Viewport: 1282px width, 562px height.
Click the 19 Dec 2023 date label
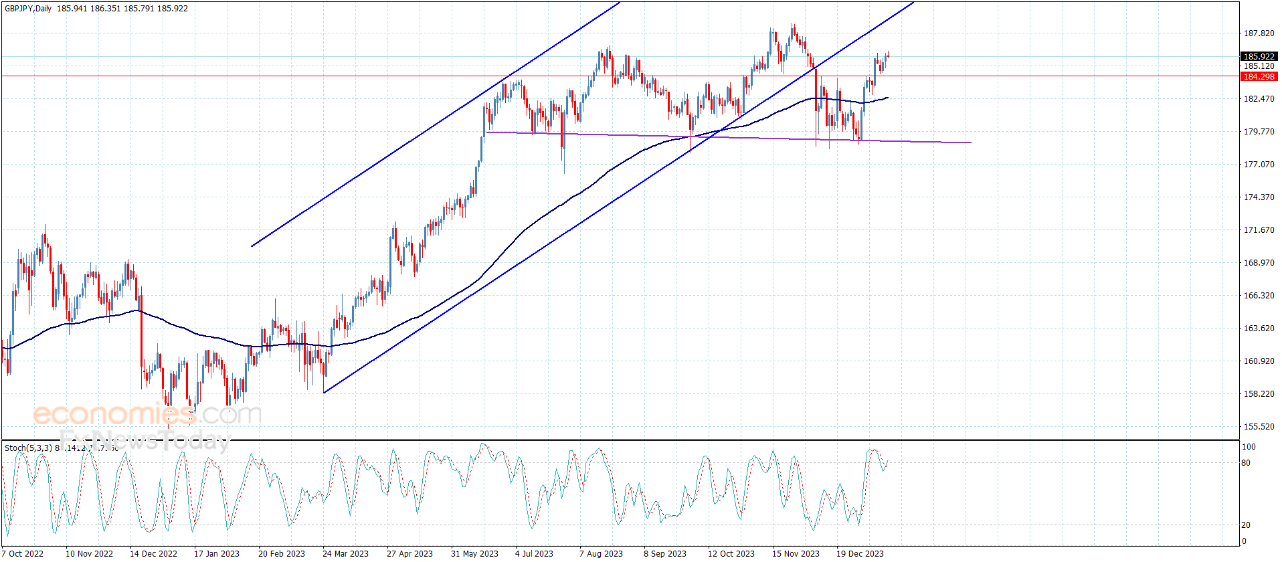[x=860, y=553]
